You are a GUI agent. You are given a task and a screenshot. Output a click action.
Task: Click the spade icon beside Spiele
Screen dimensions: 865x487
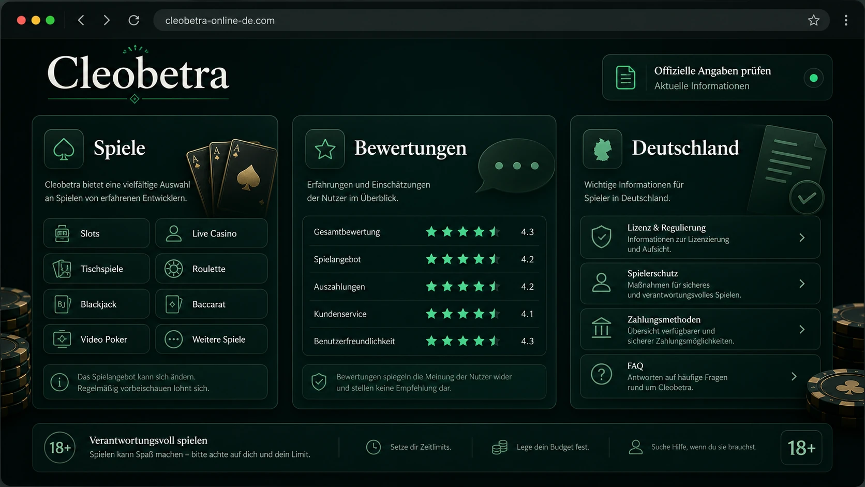64,149
